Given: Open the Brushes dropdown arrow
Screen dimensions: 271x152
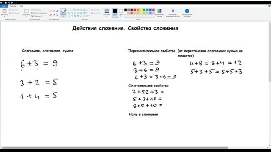Looking at the screenshot, I should coord(63,16).
